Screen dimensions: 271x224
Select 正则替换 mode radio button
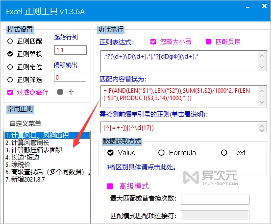coord(10,54)
